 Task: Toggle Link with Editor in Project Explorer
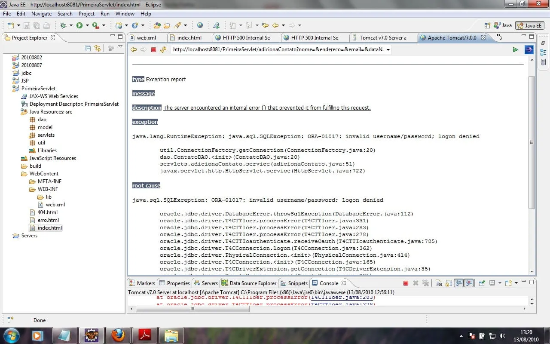coord(98,48)
